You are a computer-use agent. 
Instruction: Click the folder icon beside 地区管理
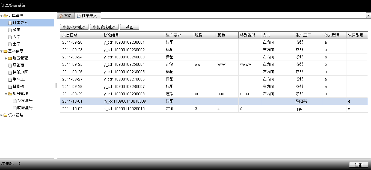(x=10, y=58)
